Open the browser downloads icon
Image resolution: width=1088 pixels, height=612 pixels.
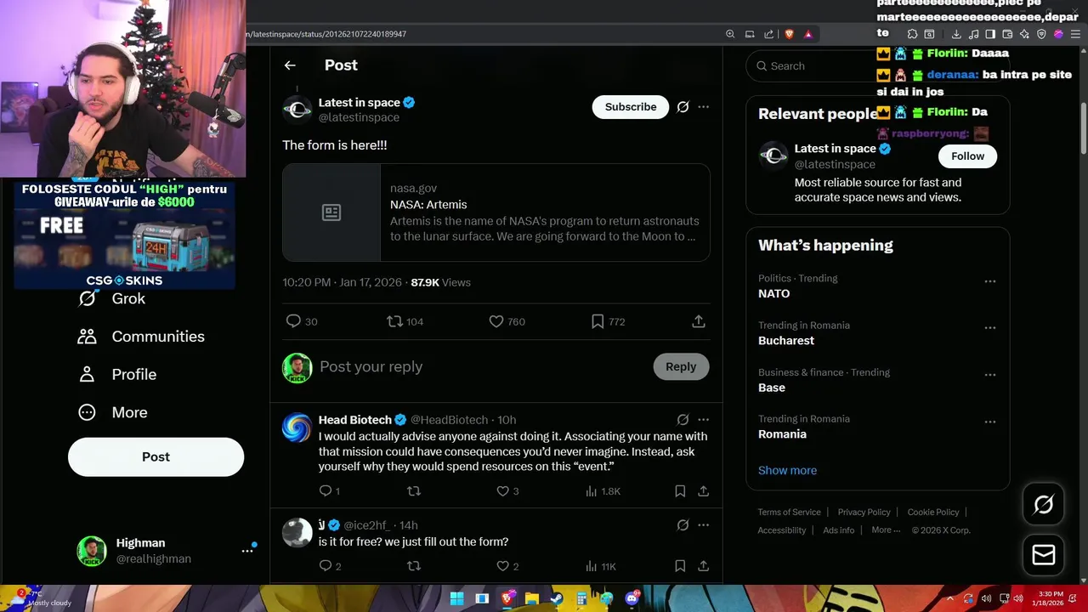(x=956, y=34)
